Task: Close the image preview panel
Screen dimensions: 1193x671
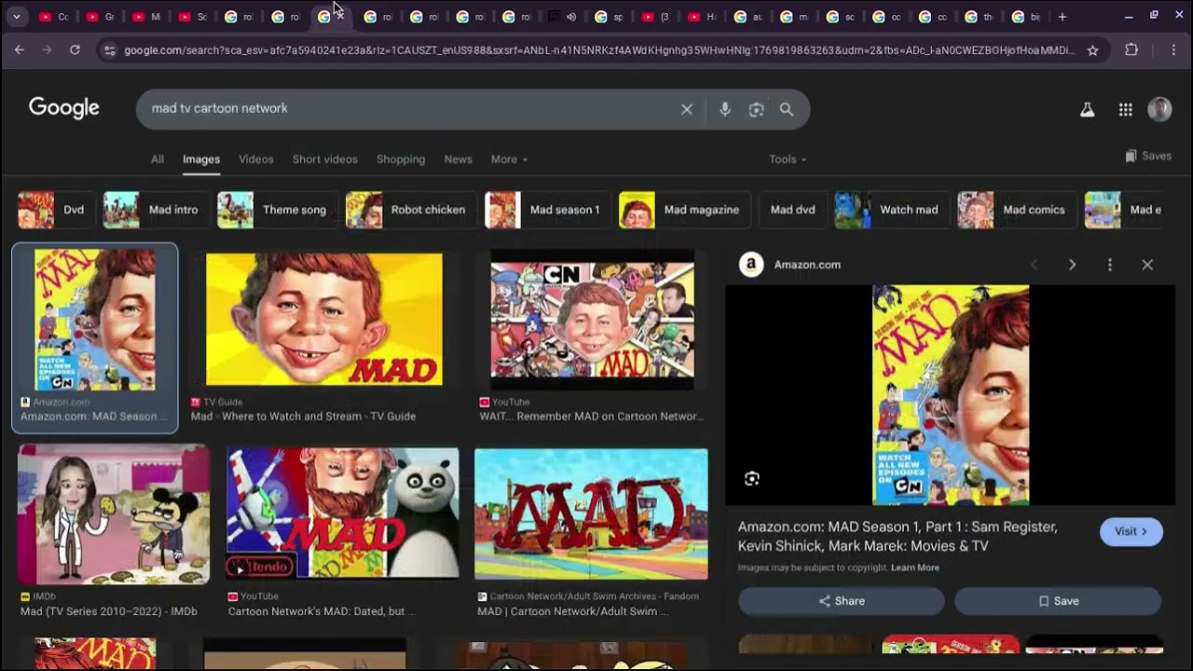Action: (1147, 265)
